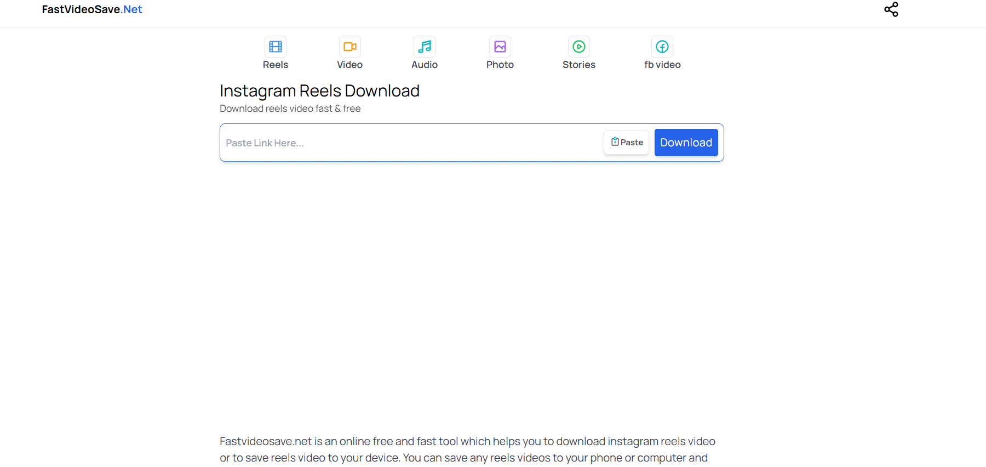This screenshot has width=986, height=467.
Task: Open the Audio music note icon
Action: click(x=425, y=47)
